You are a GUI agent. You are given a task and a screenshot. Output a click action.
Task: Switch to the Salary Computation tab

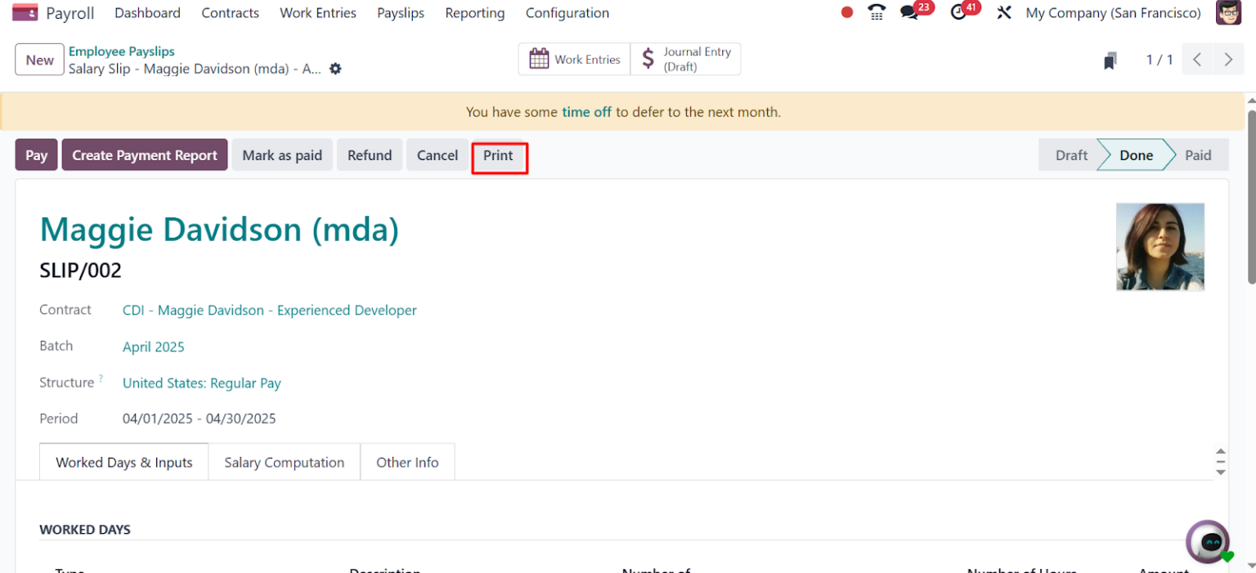tap(284, 462)
